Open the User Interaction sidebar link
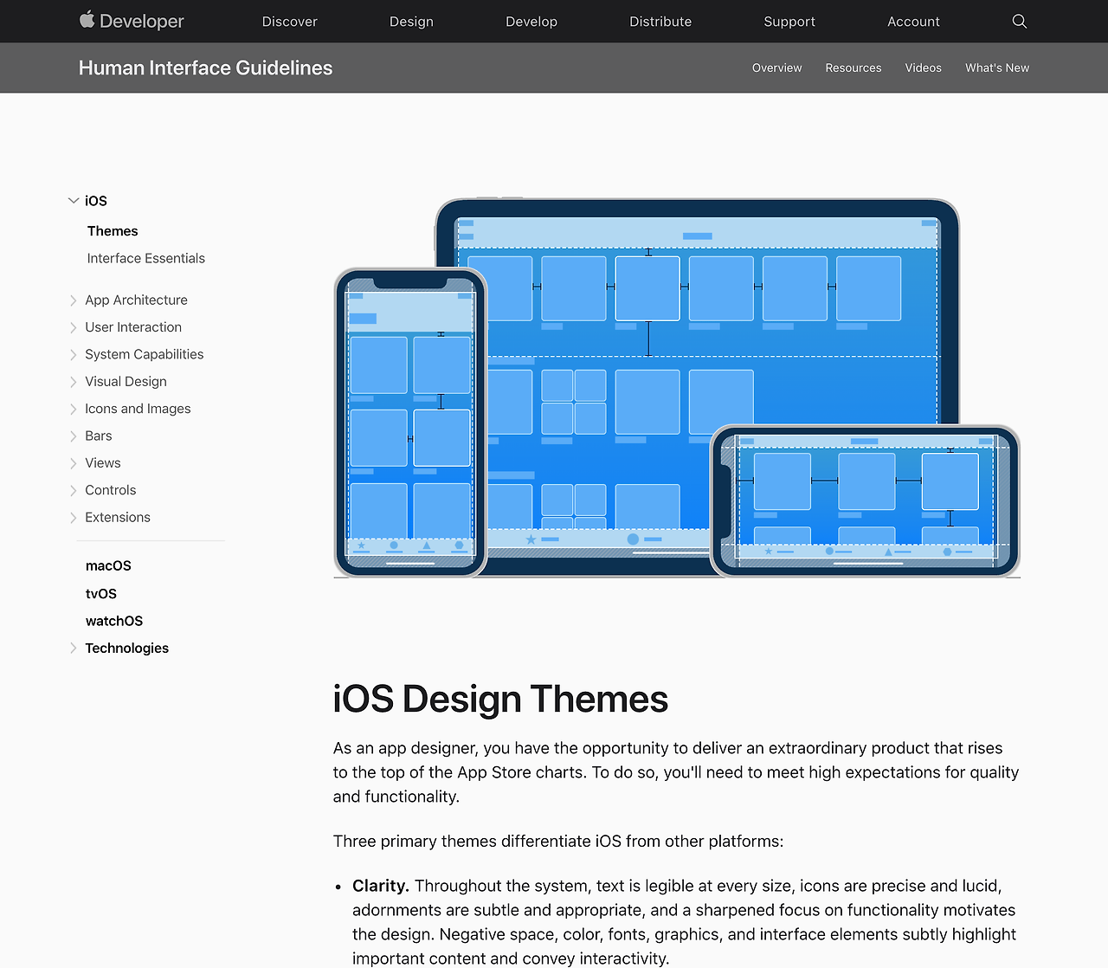The height and width of the screenshot is (968, 1108). [133, 327]
